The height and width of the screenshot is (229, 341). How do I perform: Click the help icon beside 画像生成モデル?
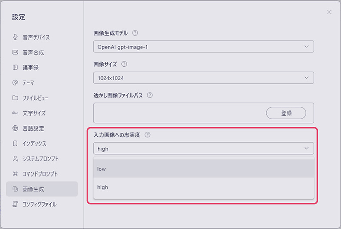point(135,33)
